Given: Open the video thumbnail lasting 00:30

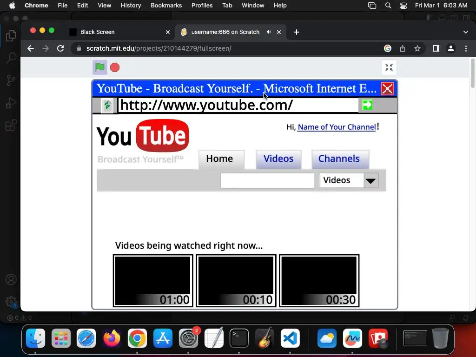Looking at the screenshot, I should click(319, 281).
